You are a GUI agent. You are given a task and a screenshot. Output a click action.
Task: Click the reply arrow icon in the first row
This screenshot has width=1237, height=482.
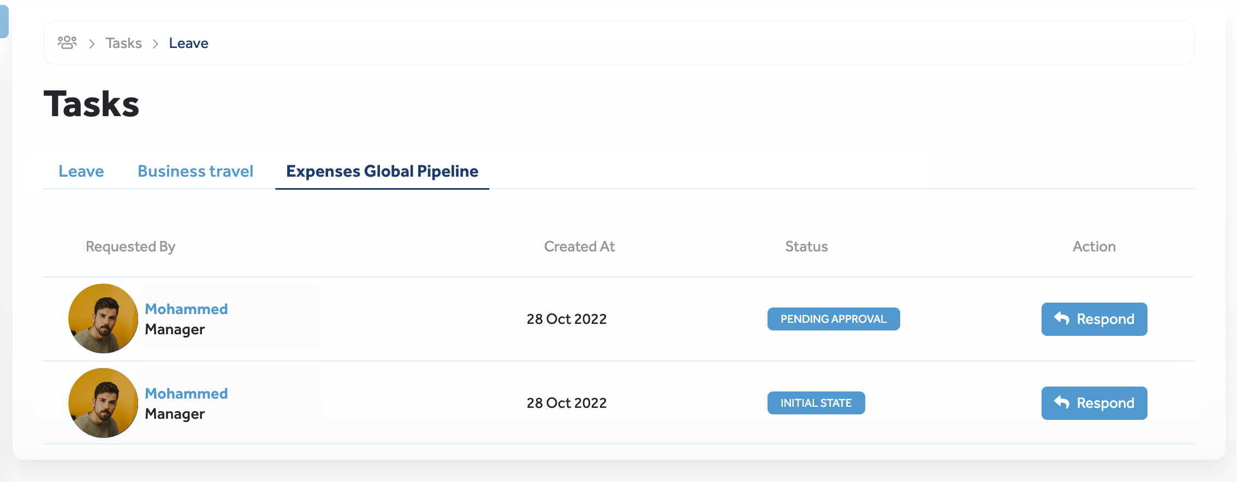point(1061,318)
